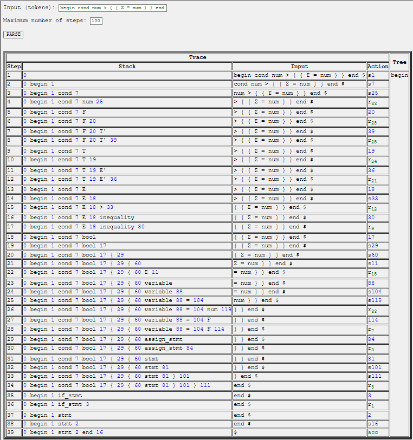413x440 pixels.
Task: Click stack cell ending 'num 119'
Action: [x=127, y=310]
